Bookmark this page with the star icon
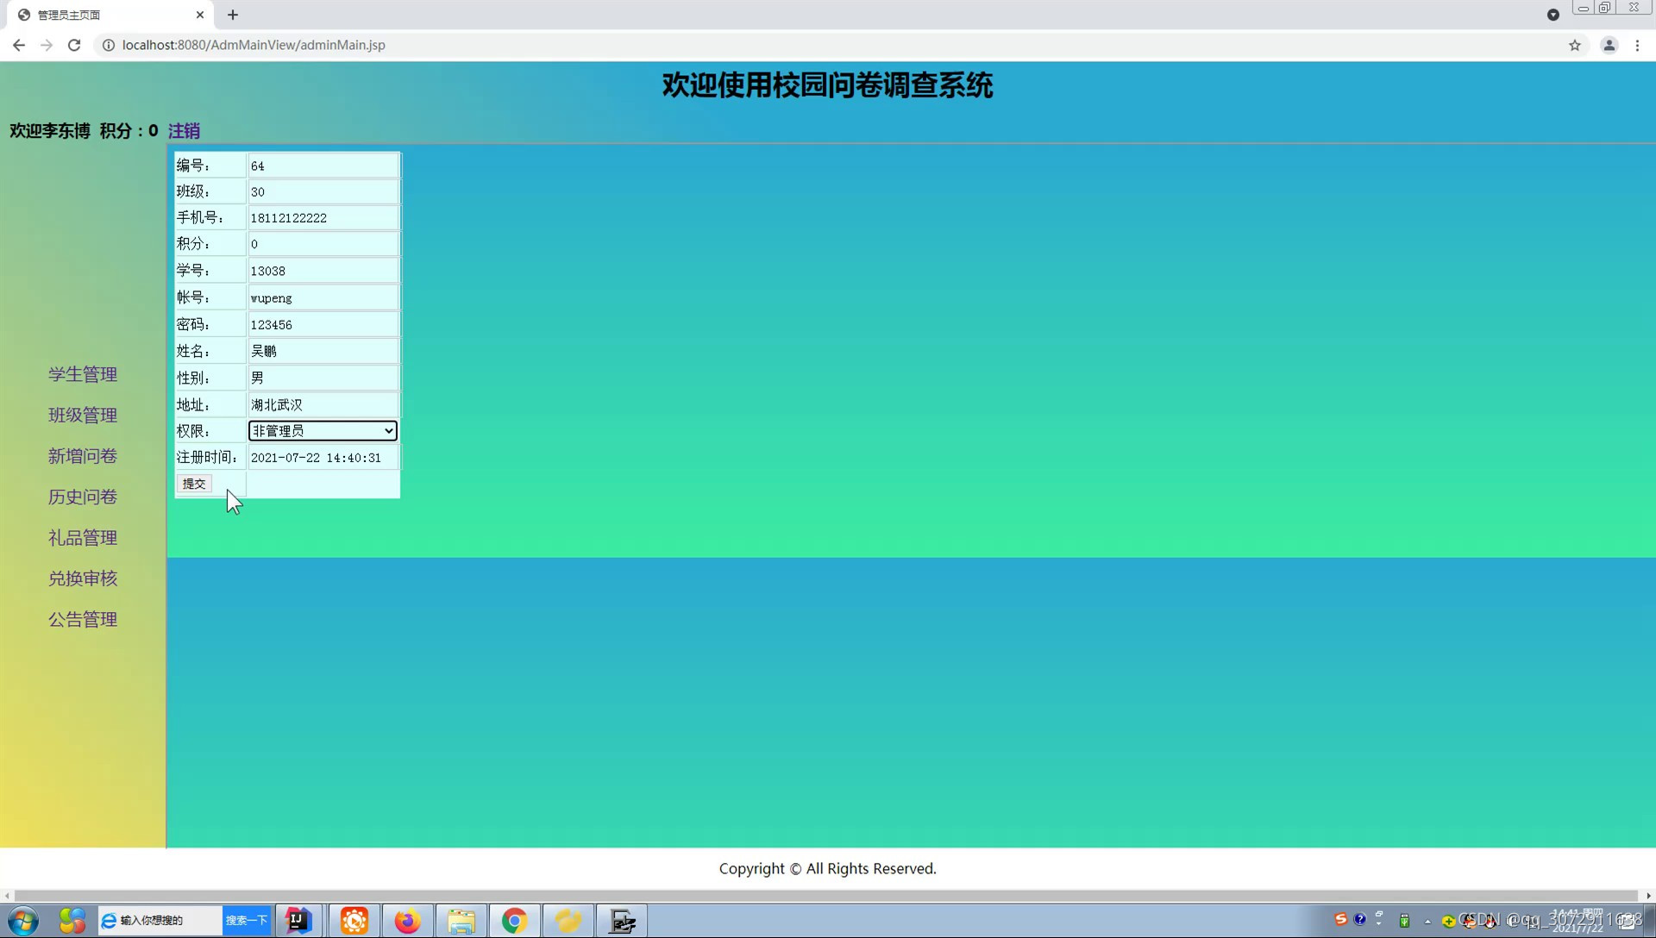The width and height of the screenshot is (1656, 938). point(1575,45)
